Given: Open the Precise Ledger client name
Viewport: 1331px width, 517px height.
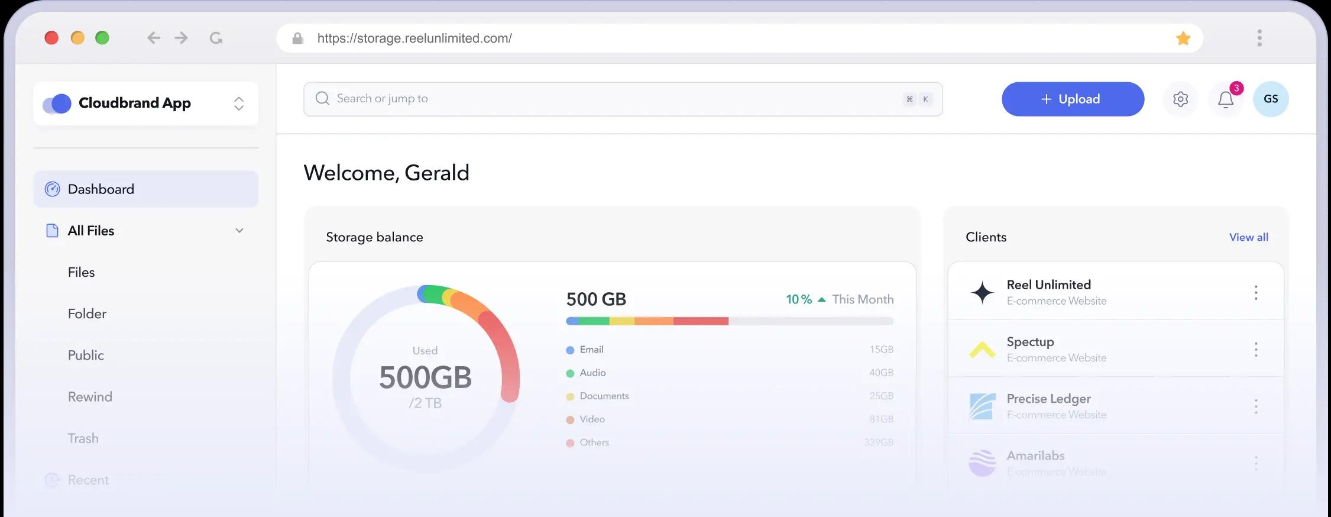Looking at the screenshot, I should pos(1048,399).
